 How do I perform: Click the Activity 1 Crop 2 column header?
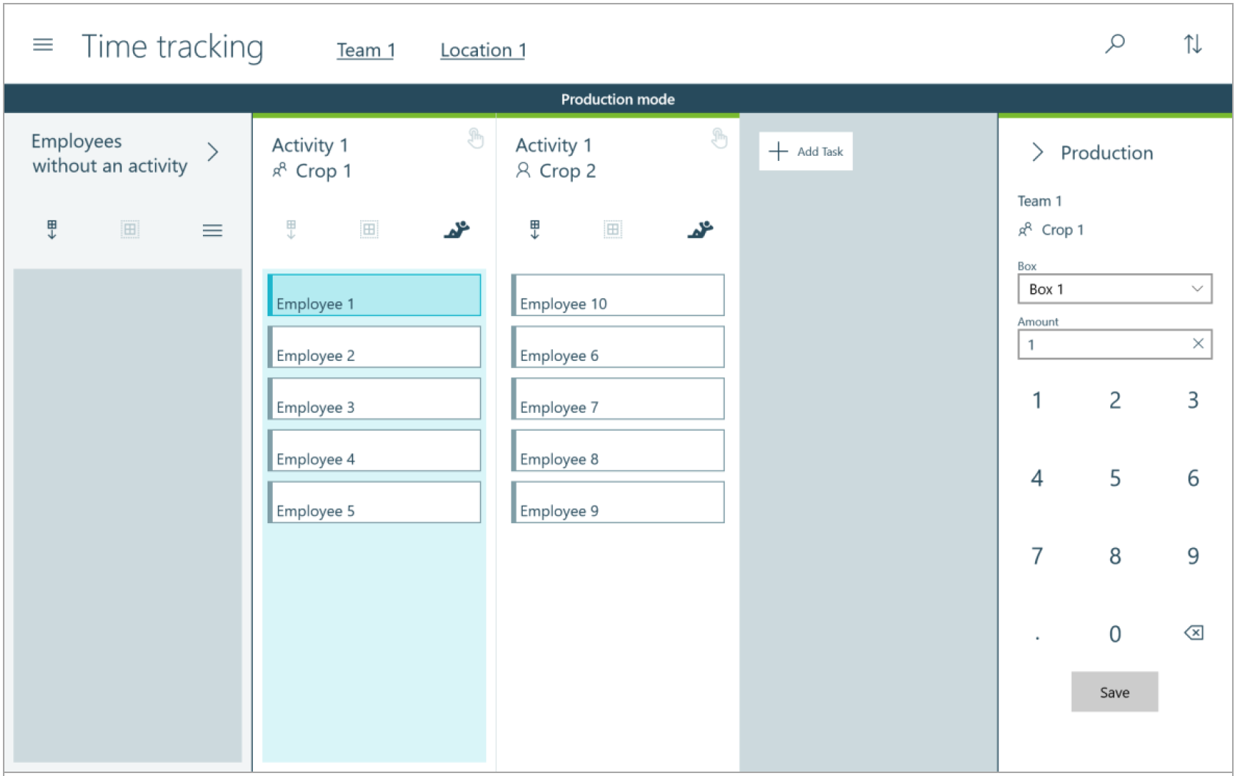click(x=556, y=158)
